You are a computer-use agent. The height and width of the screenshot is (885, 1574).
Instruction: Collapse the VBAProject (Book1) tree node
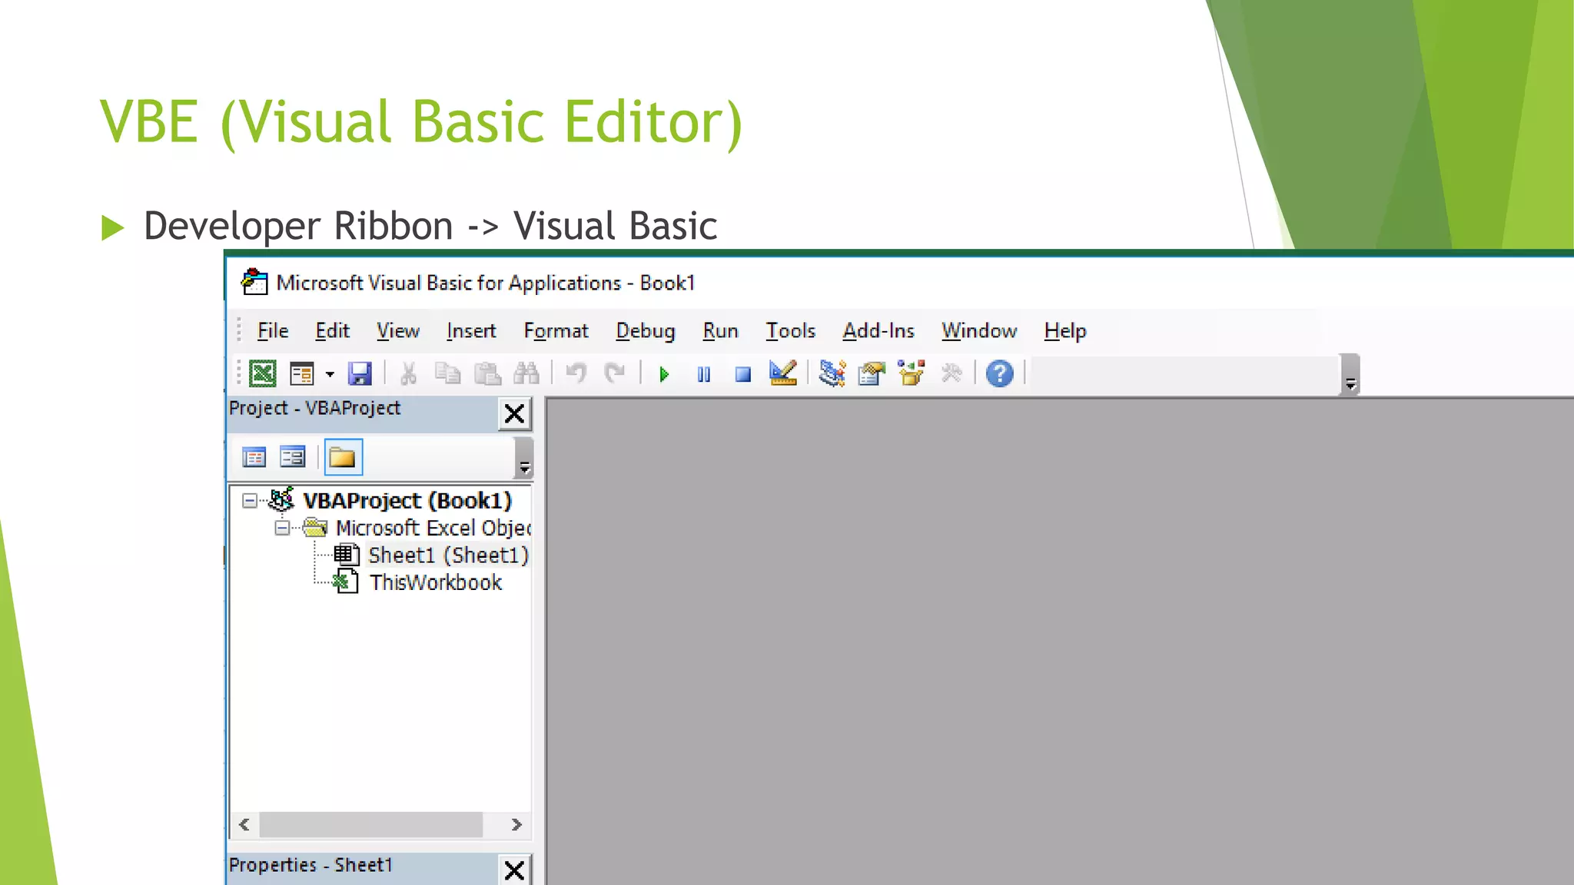(x=250, y=501)
